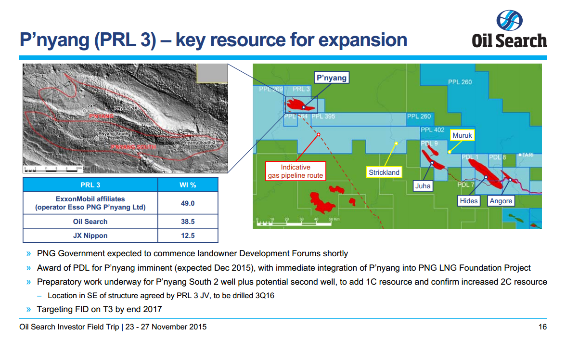The image size is (566, 341).
Task: Click the PNyang South 1 well label
Action: tap(116, 134)
